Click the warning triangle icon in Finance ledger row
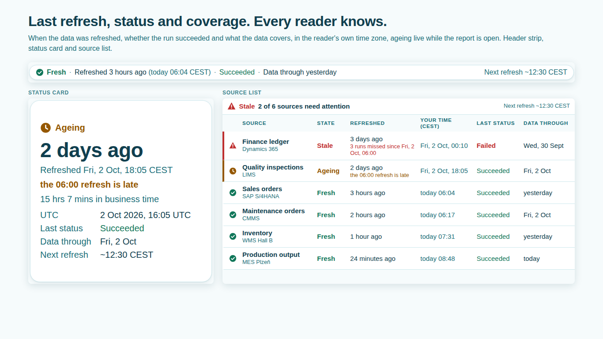This screenshot has width=603, height=339. pyautogui.click(x=233, y=145)
